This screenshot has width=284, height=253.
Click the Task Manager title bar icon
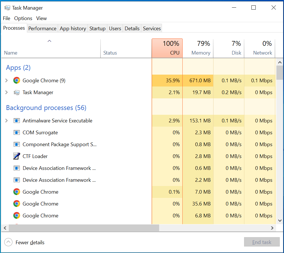pyautogui.click(x=7, y=8)
